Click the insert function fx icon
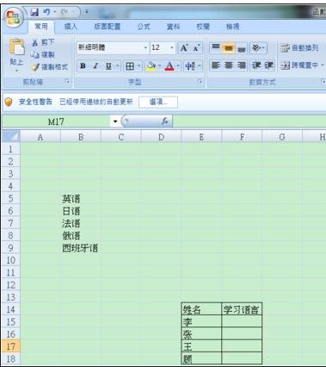Screen dimensions: 326x367 165,121
